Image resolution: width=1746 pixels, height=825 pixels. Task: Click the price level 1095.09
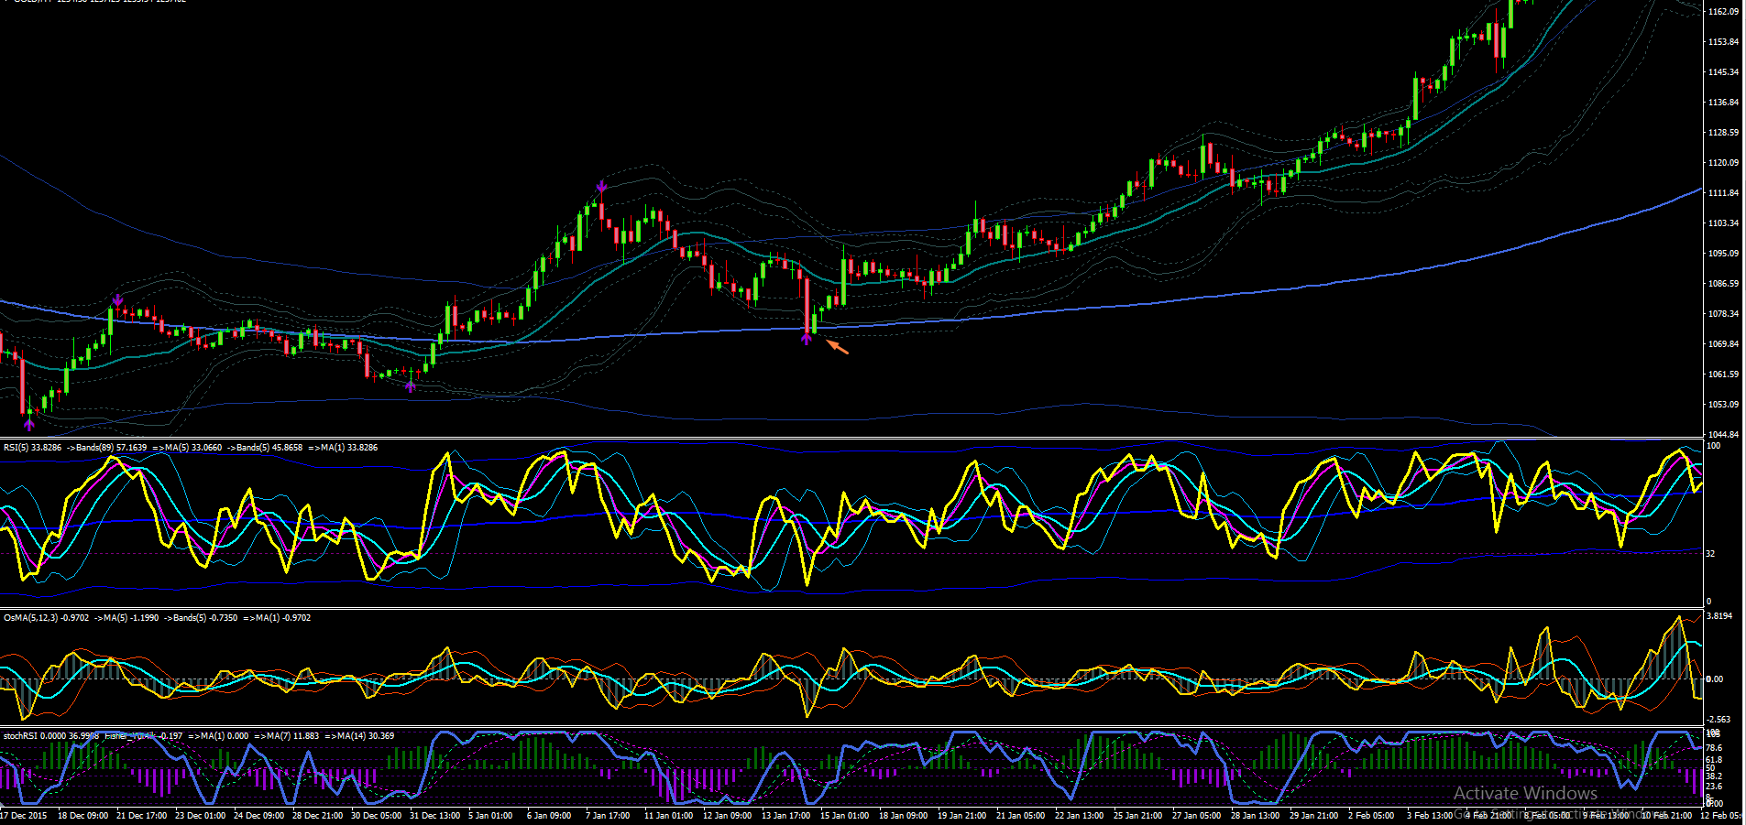(1723, 254)
